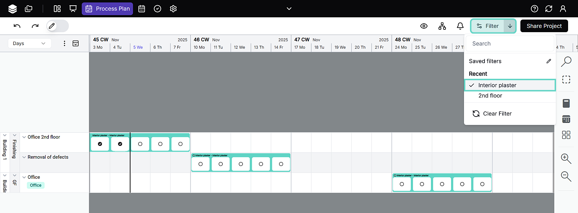Mark first checked task day on 3 Mo

[100, 144]
